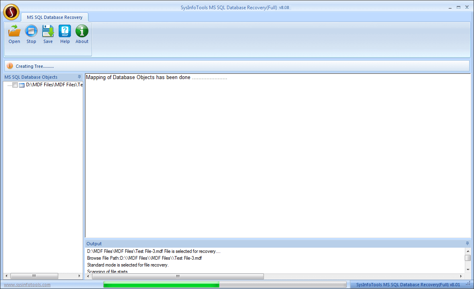474x289 pixels.
Task: Open an MDF file using the Open icon
Action: [14, 34]
